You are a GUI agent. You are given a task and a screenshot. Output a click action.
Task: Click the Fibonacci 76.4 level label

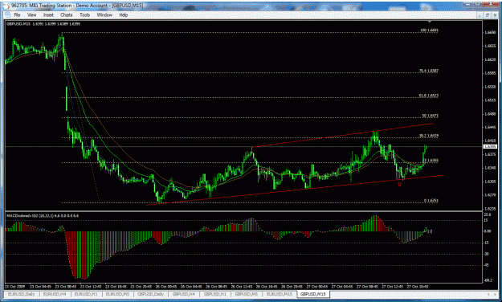[428, 71]
